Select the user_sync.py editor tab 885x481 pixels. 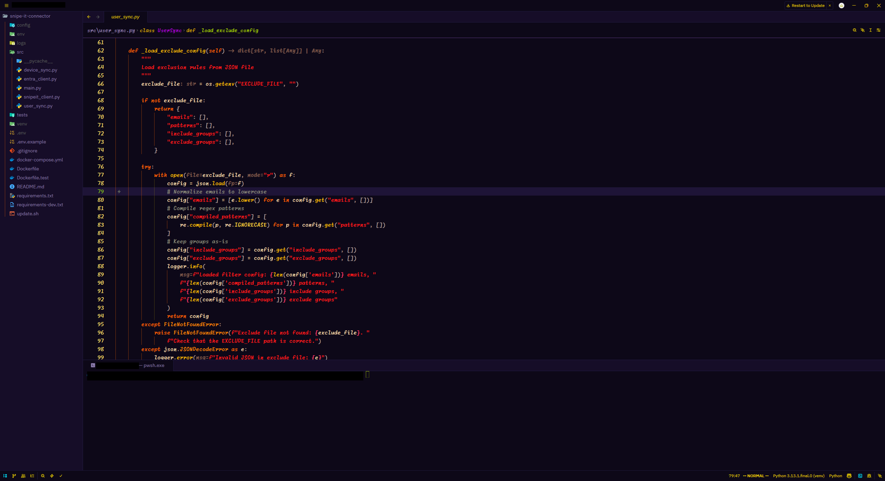click(125, 17)
